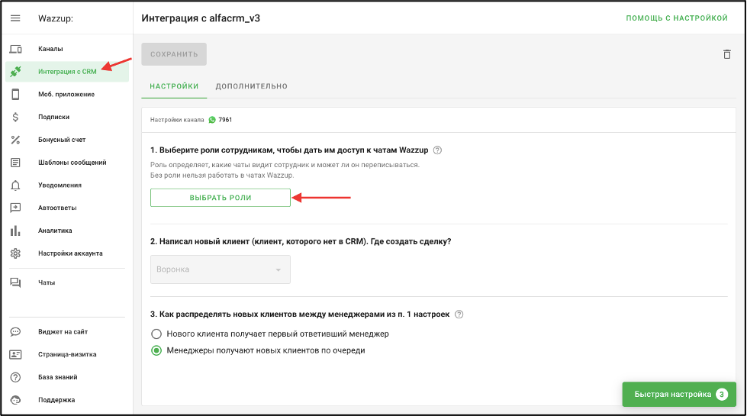
Task: Open help tooltip next to distribution heading
Action: point(459,314)
